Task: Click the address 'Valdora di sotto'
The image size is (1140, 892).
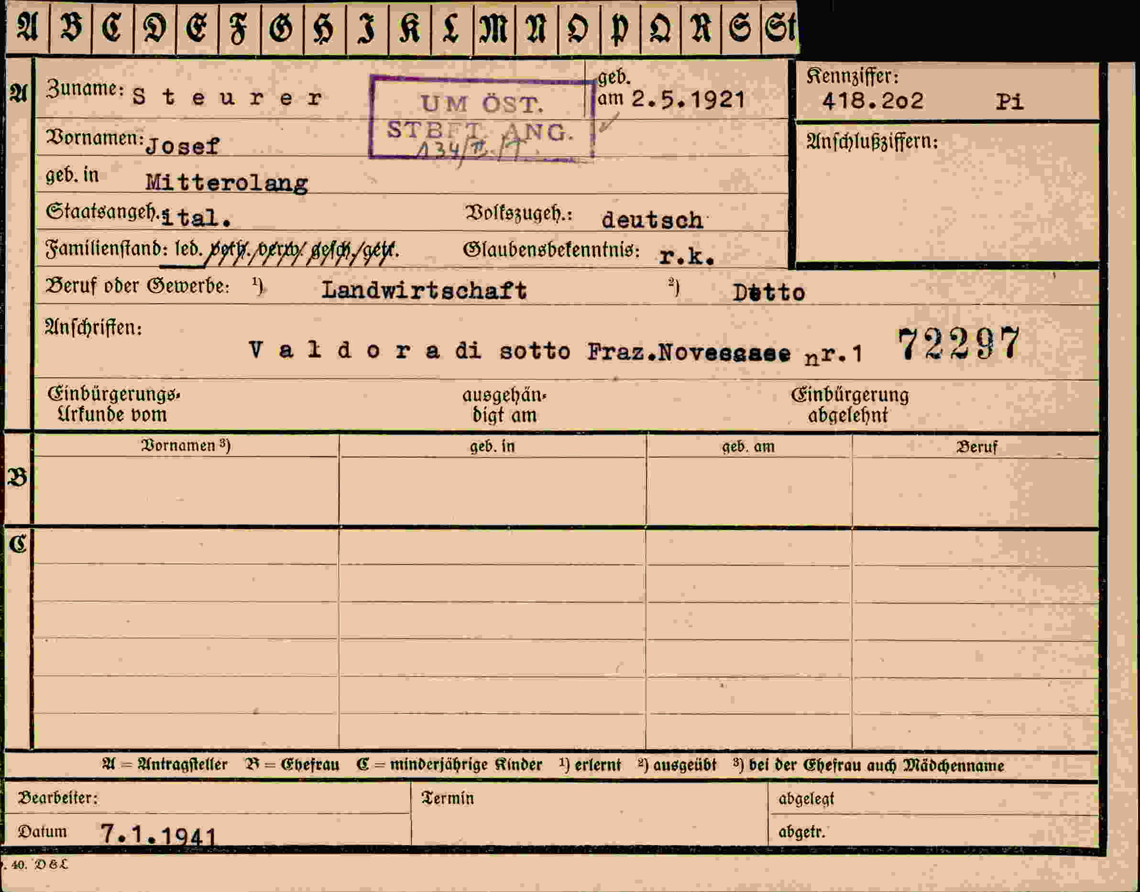Action: pos(410,350)
